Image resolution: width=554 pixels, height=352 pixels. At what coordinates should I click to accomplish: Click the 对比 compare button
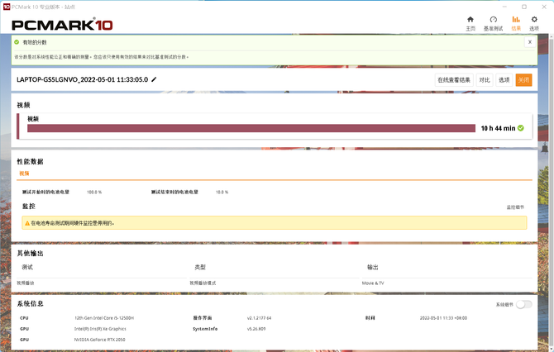[x=485, y=80]
